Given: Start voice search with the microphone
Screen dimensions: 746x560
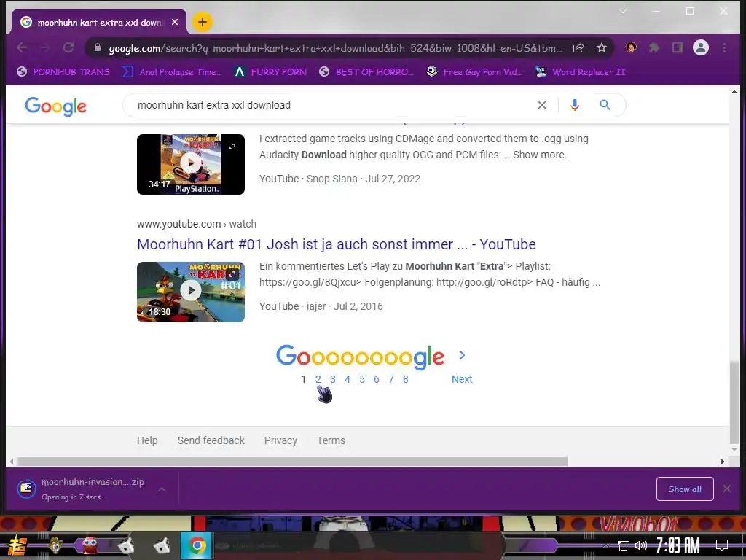Looking at the screenshot, I should 575,105.
